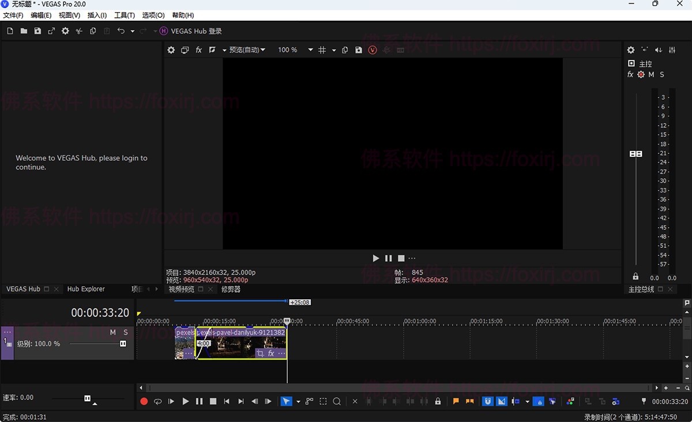Open video preview fx effects
Screen dimensions: 692x422
click(x=198, y=50)
